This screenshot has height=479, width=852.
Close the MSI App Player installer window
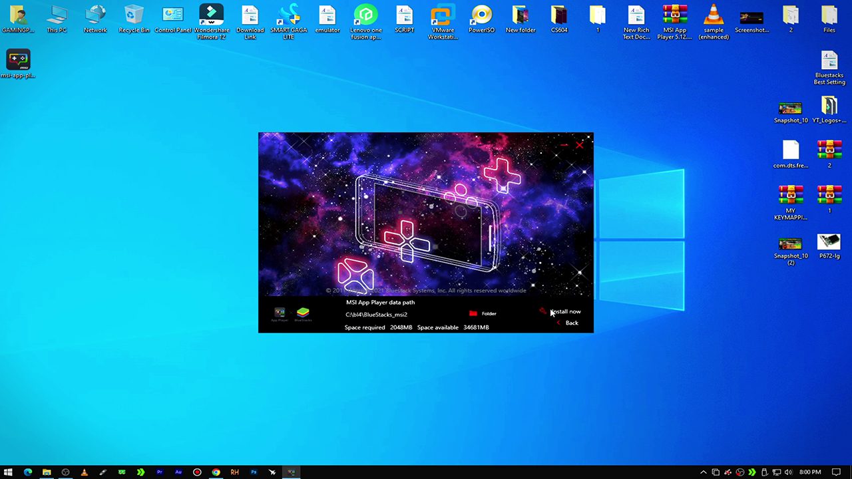(580, 144)
